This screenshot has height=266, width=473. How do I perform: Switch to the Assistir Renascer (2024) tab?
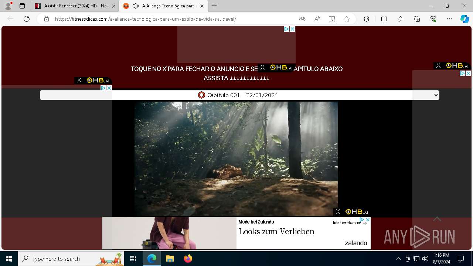point(75,6)
